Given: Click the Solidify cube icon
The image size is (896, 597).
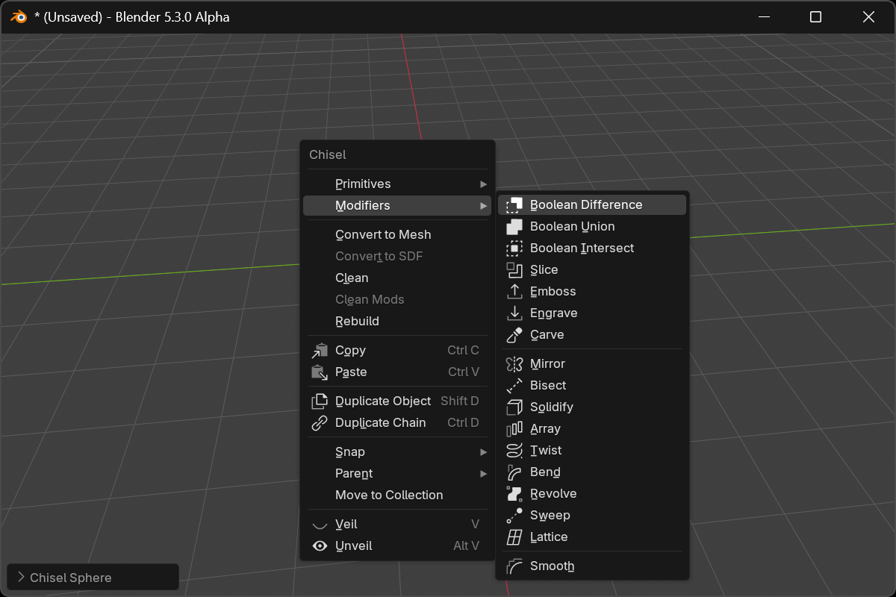Looking at the screenshot, I should [514, 407].
